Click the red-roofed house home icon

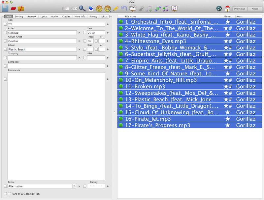point(227,9)
